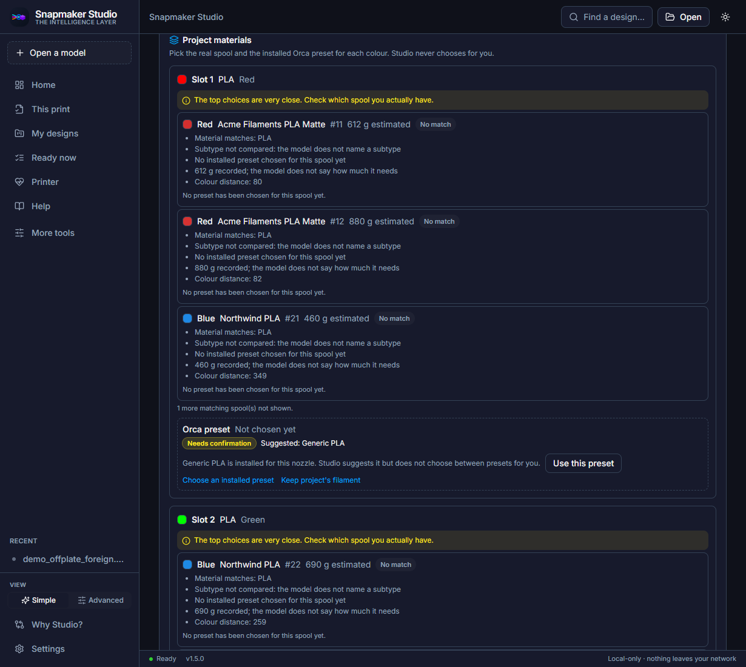Open the Help section
746x667 pixels.
69,206
